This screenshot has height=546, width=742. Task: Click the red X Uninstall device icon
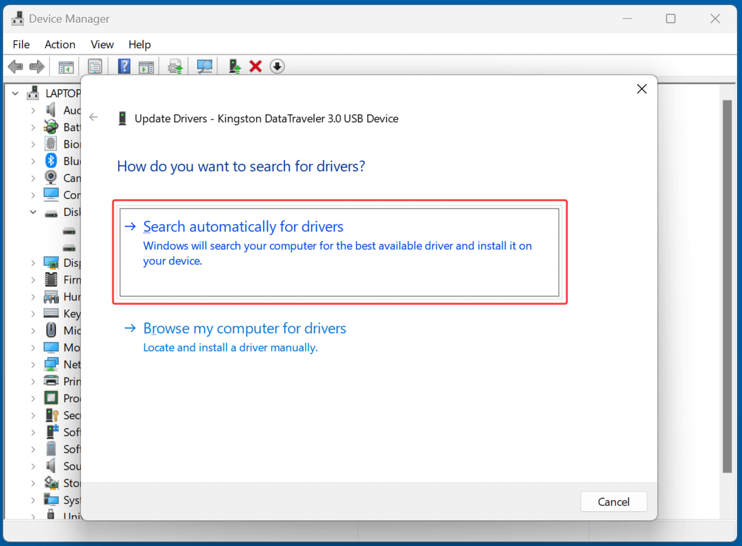(255, 66)
